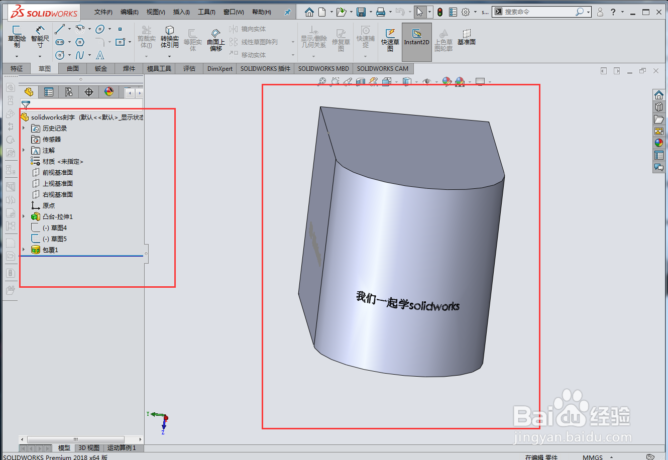Viewport: 668px width, 460px height.
Task: Select the sketch Text (A) tool
Action: pyautogui.click(x=100, y=55)
